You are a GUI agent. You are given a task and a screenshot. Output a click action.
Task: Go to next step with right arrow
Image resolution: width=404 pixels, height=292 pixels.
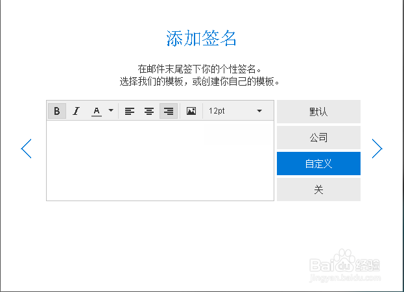(377, 149)
